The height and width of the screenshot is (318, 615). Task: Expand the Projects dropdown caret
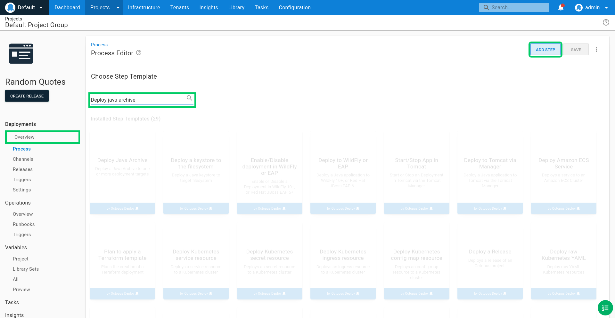[118, 8]
